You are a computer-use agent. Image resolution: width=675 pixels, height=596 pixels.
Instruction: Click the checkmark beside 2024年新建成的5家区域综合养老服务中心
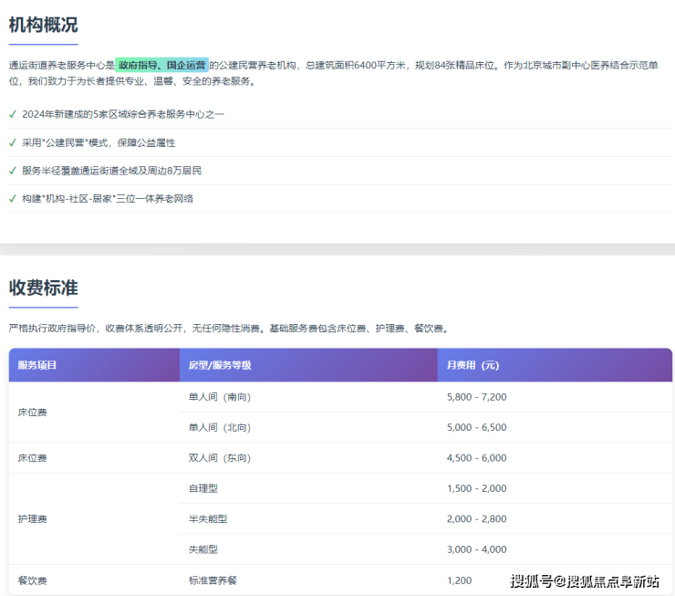coord(13,114)
